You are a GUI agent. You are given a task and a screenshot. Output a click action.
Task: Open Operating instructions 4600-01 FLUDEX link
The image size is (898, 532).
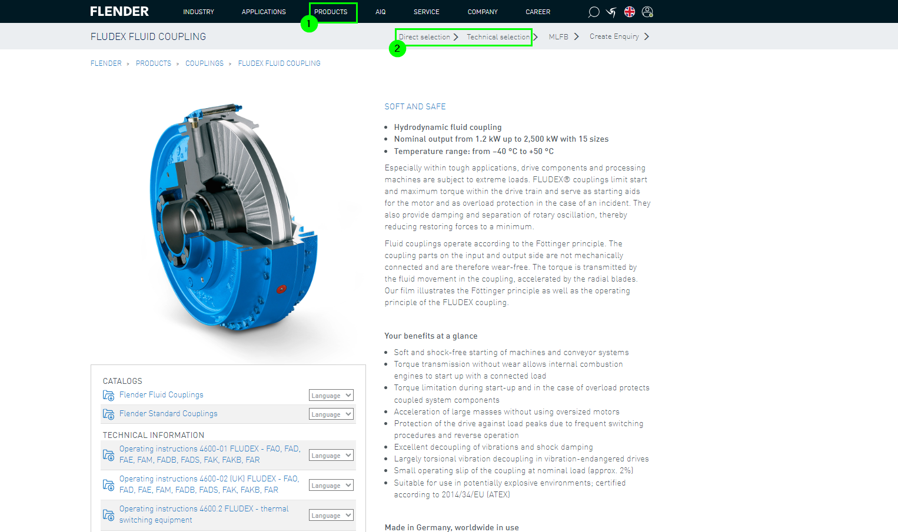tap(210, 454)
